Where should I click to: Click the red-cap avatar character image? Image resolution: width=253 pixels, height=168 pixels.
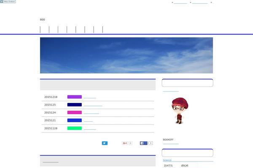pos(180,110)
